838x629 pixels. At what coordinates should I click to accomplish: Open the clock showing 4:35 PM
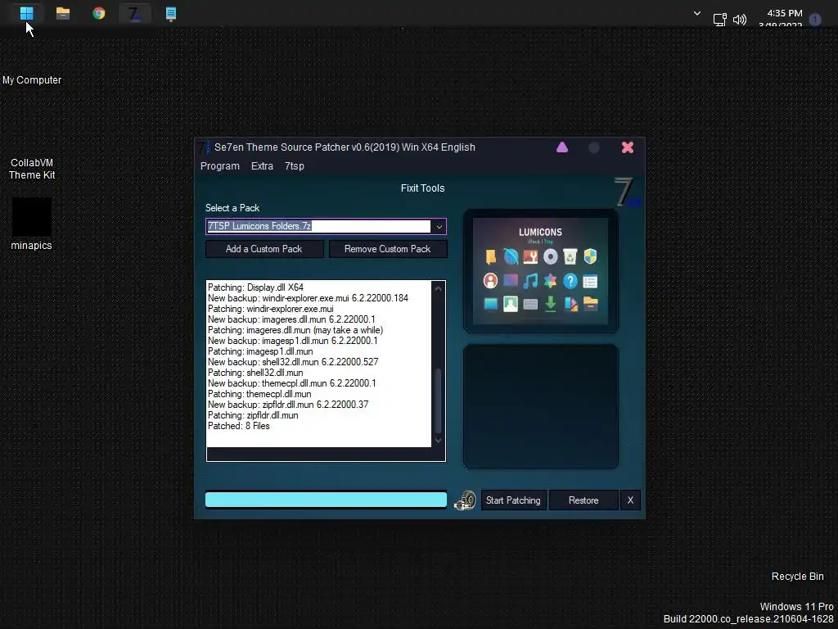(x=784, y=13)
